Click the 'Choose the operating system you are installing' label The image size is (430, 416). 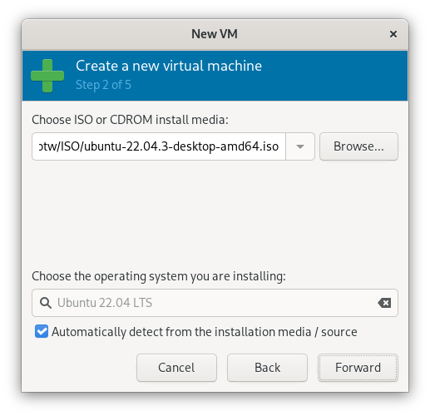click(159, 276)
